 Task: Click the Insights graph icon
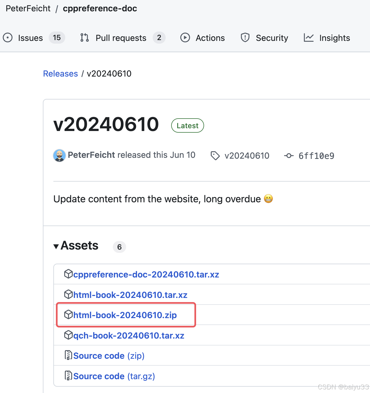[309, 38]
